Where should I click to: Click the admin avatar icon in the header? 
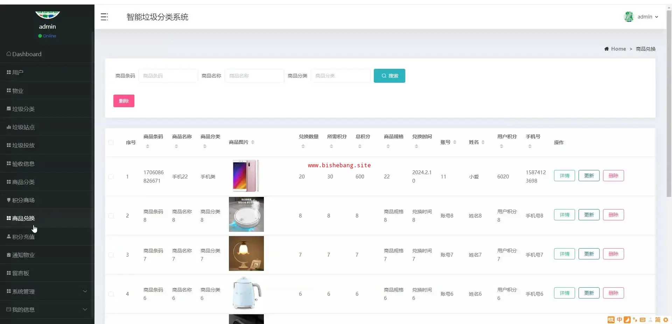pos(629,17)
